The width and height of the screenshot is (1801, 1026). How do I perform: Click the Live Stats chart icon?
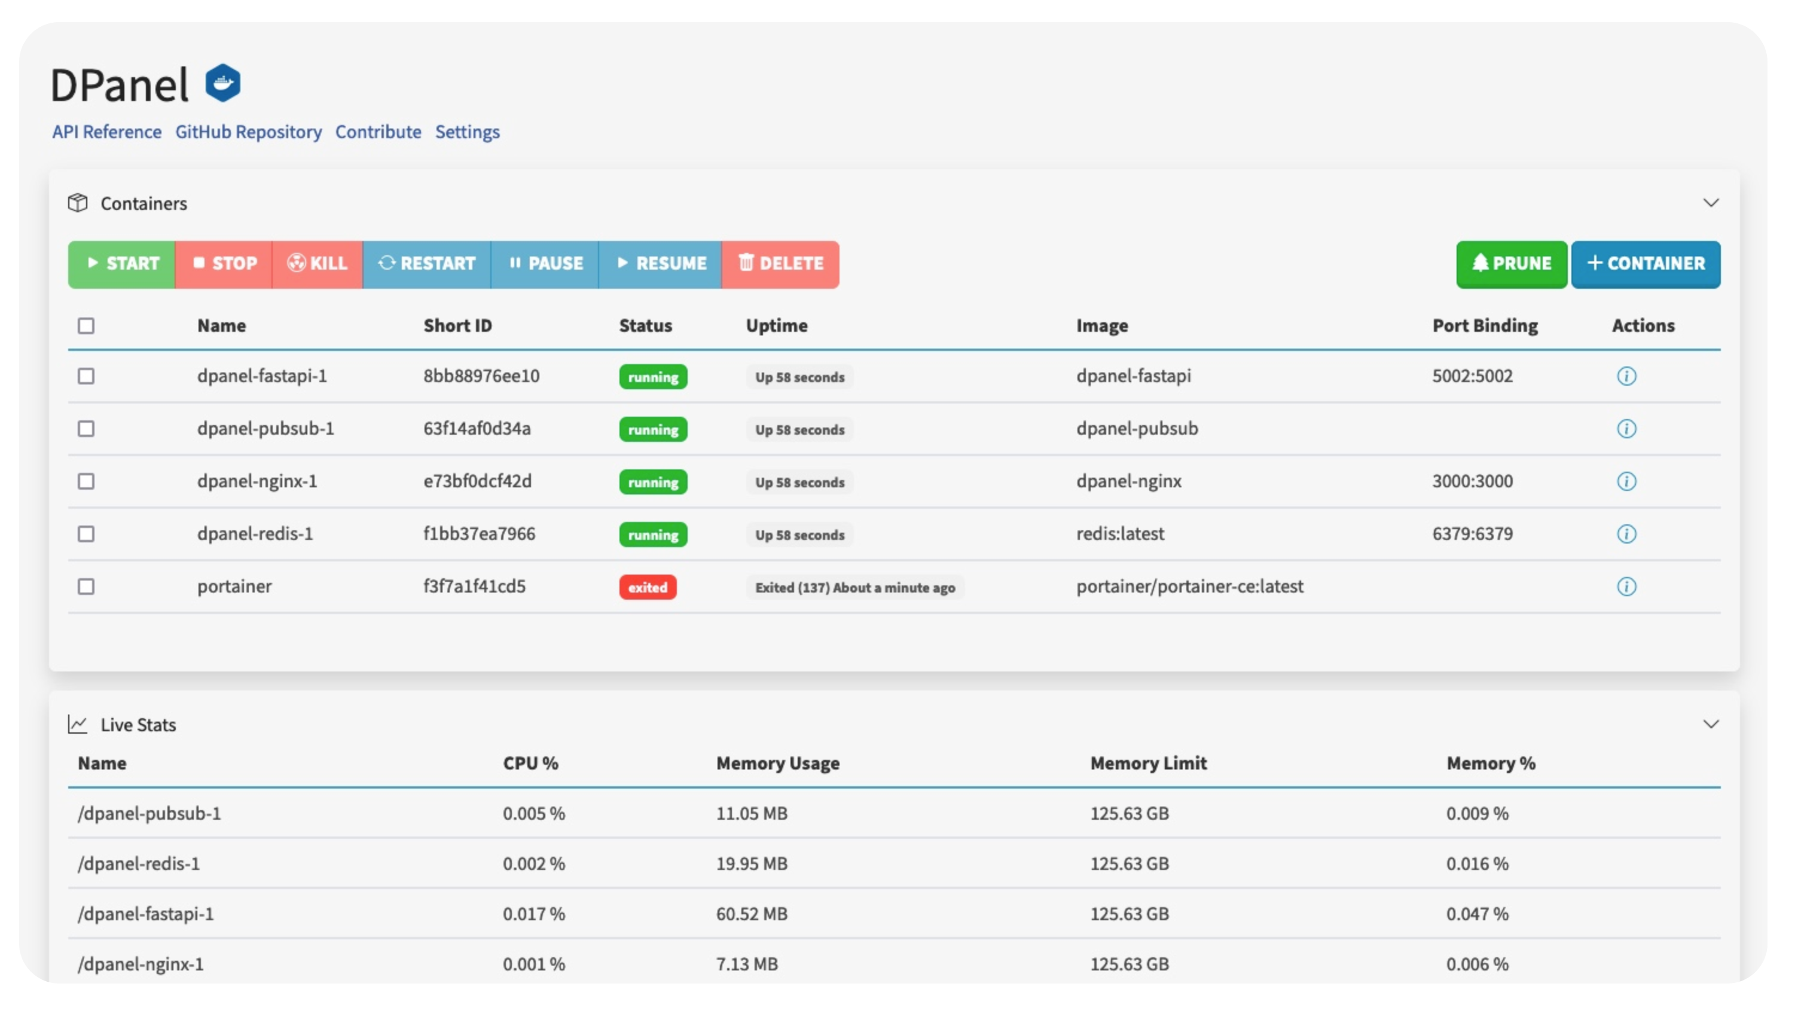click(78, 725)
